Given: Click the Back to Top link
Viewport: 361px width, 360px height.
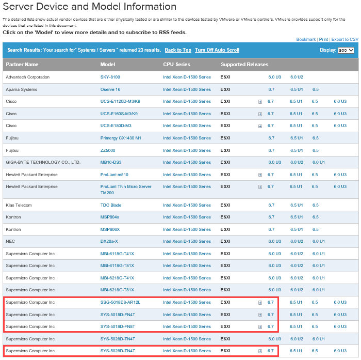Looking at the screenshot, I should point(178,50).
